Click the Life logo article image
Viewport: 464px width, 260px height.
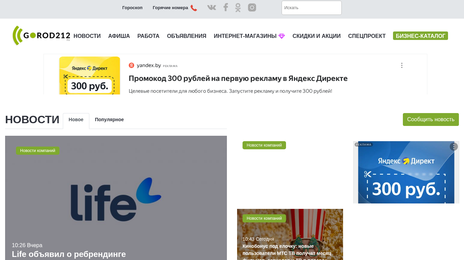[116, 198]
